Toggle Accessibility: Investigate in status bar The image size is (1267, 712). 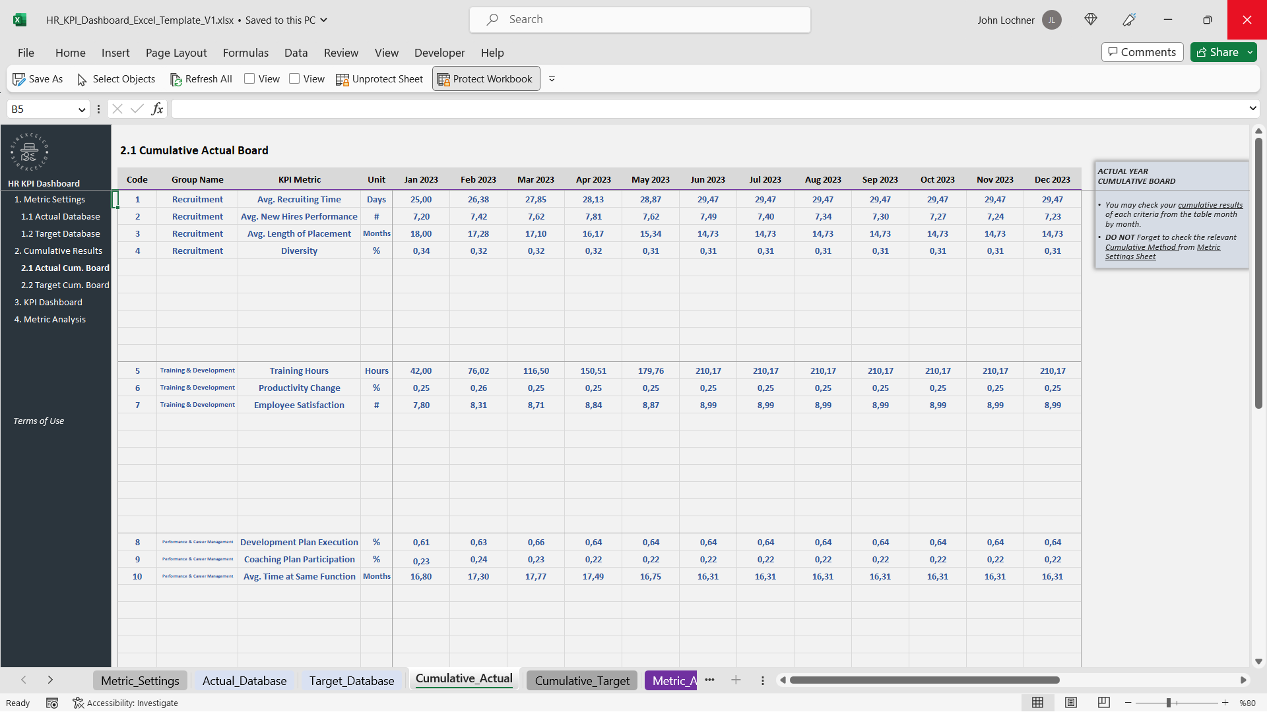click(125, 703)
